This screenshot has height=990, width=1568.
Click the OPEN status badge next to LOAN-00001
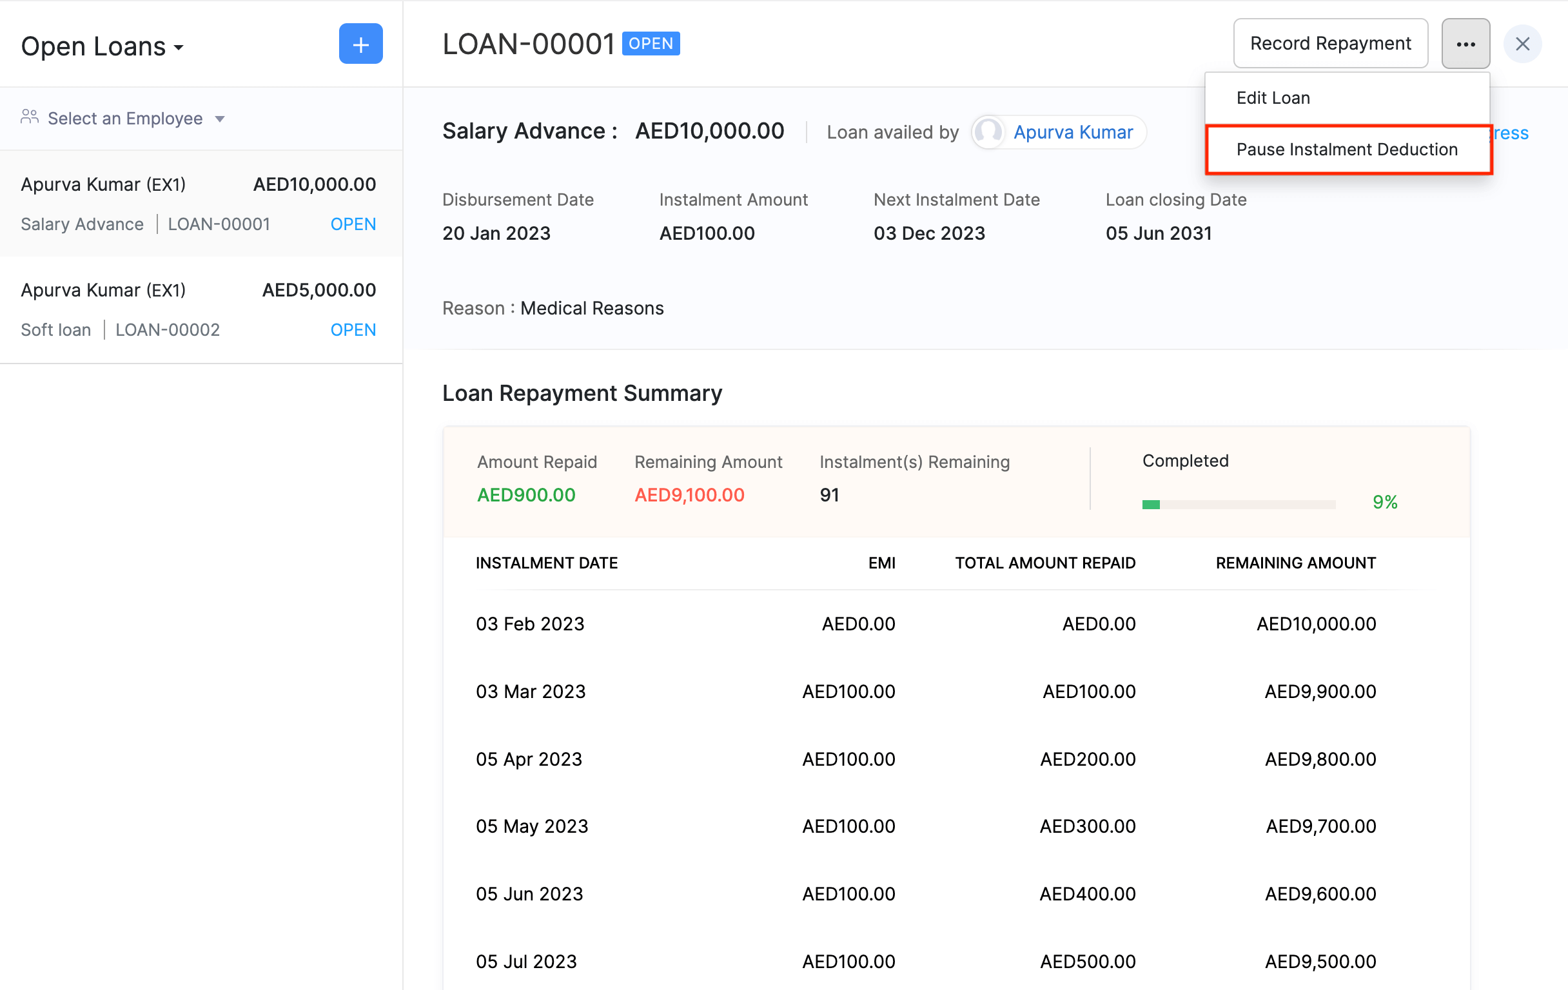pos(651,43)
